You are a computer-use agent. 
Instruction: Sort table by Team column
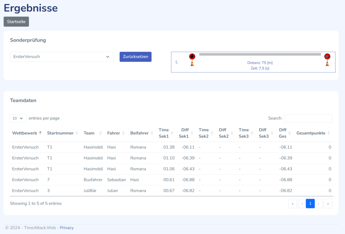point(92,133)
